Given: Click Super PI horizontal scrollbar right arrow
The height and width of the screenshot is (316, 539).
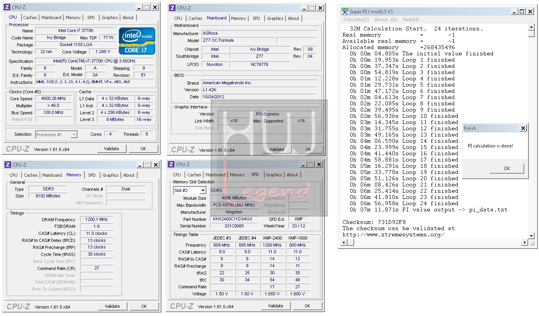Looking at the screenshot, I should pyautogui.click(x=525, y=243).
